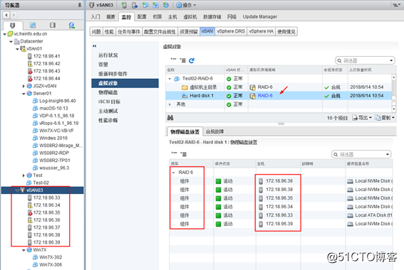
Task: Collapse the RAID 6 component group
Action: click(173, 173)
